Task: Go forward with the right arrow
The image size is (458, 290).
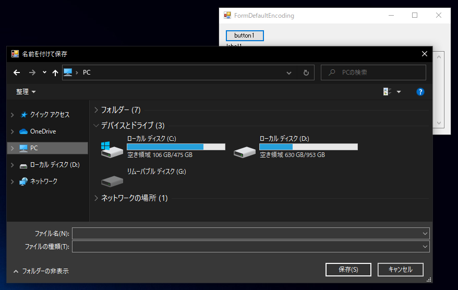Action: pos(32,72)
